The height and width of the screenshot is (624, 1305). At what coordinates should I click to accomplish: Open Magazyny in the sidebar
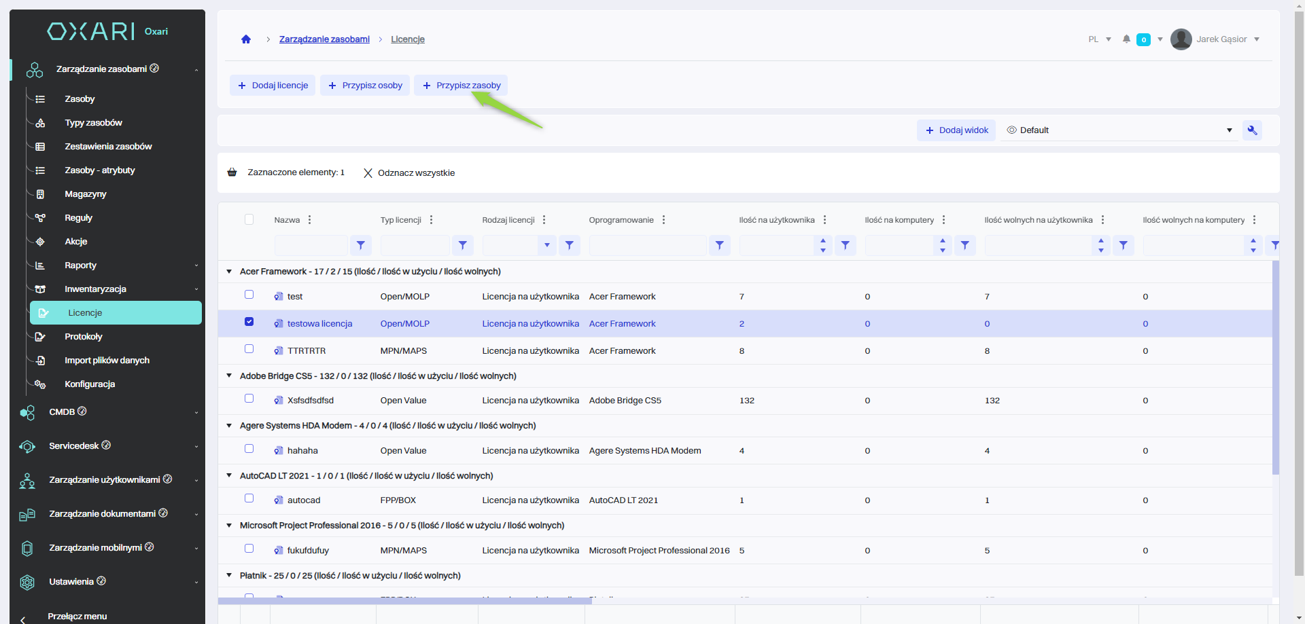pyautogui.click(x=86, y=194)
